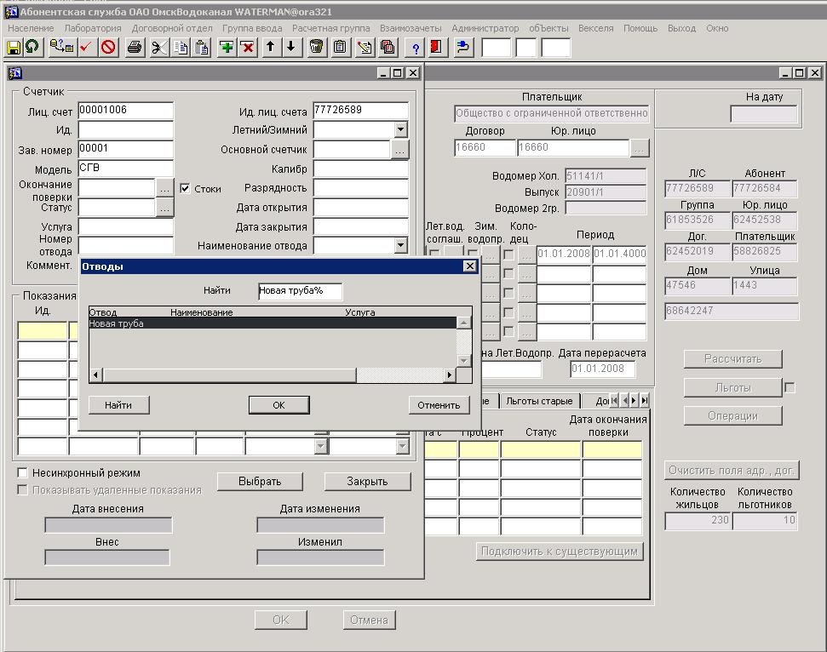
Task: Click the printer icon in toolbar
Action: [134, 48]
